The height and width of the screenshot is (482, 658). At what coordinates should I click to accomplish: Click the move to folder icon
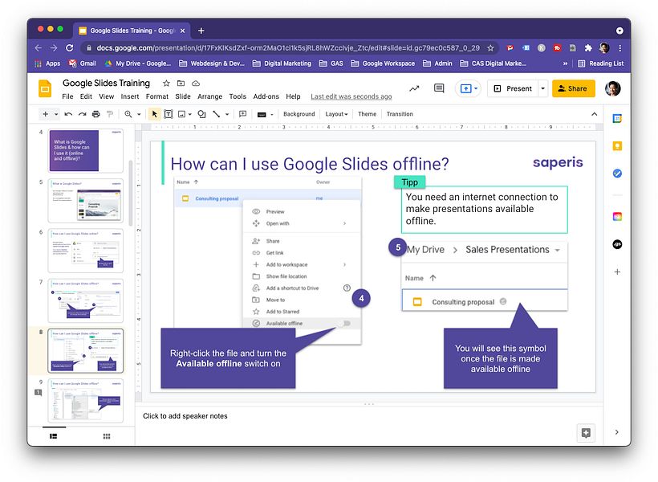[181, 84]
